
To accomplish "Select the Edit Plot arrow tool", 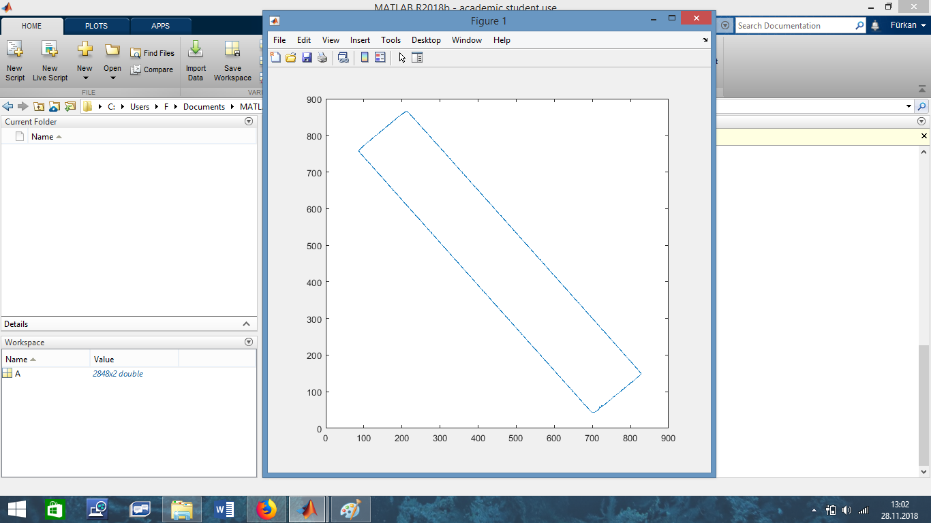I will click(x=402, y=58).
